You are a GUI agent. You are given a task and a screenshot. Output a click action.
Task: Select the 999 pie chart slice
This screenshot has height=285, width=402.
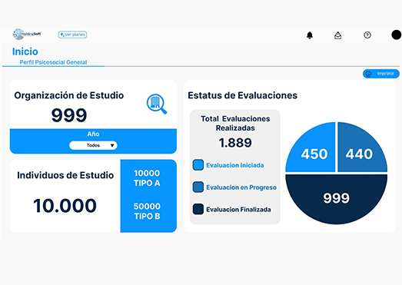[x=337, y=199]
